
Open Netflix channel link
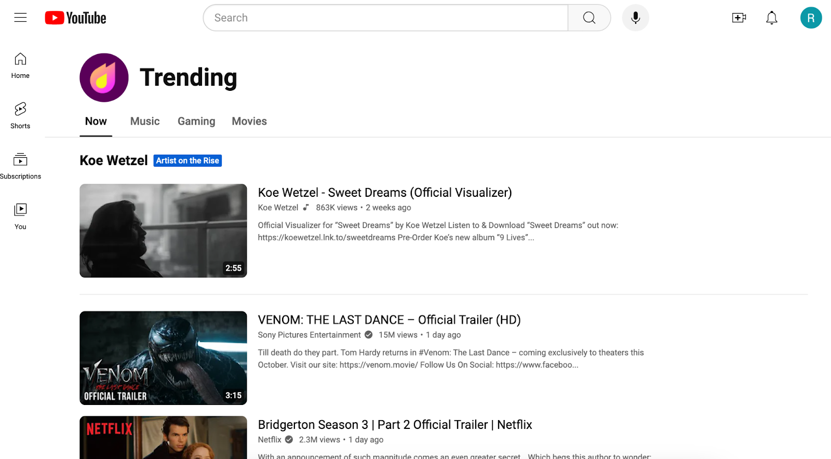(x=270, y=440)
